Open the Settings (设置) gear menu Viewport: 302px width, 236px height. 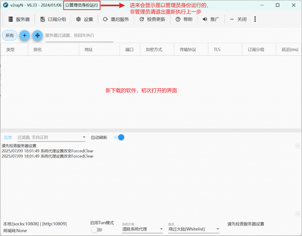tap(78, 19)
